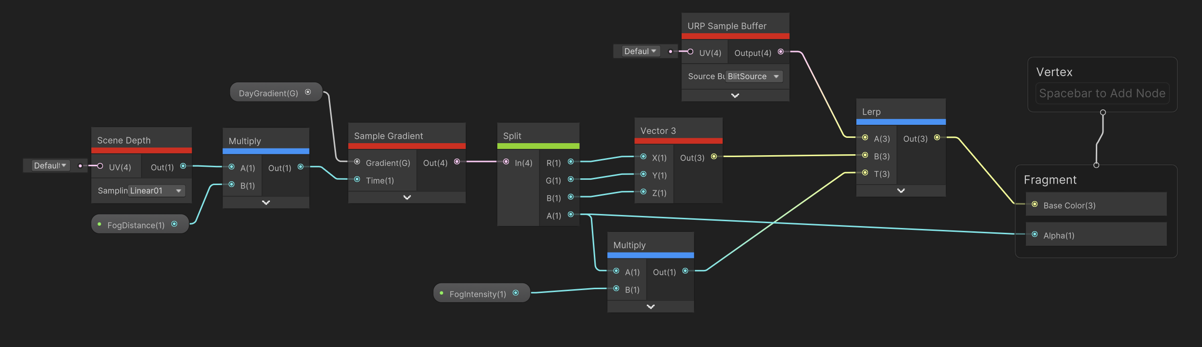This screenshot has height=347, width=1202.
Task: Click the URP Sample Buffer UV(4) input port
Action: click(690, 52)
